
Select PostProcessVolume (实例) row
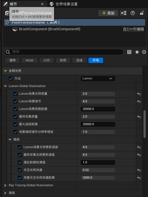click(75, 22)
